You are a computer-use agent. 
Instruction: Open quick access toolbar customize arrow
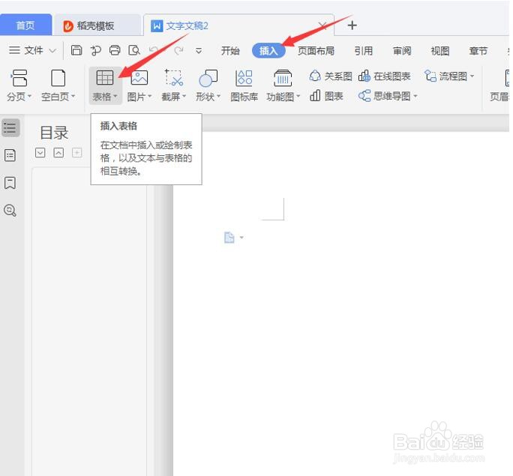(x=199, y=51)
